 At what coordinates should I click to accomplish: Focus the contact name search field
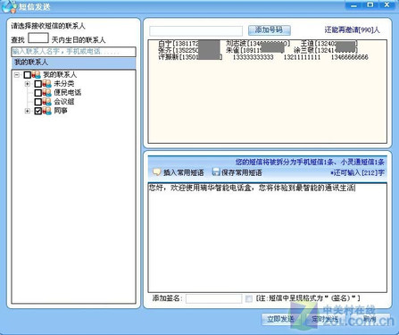pos(73,52)
